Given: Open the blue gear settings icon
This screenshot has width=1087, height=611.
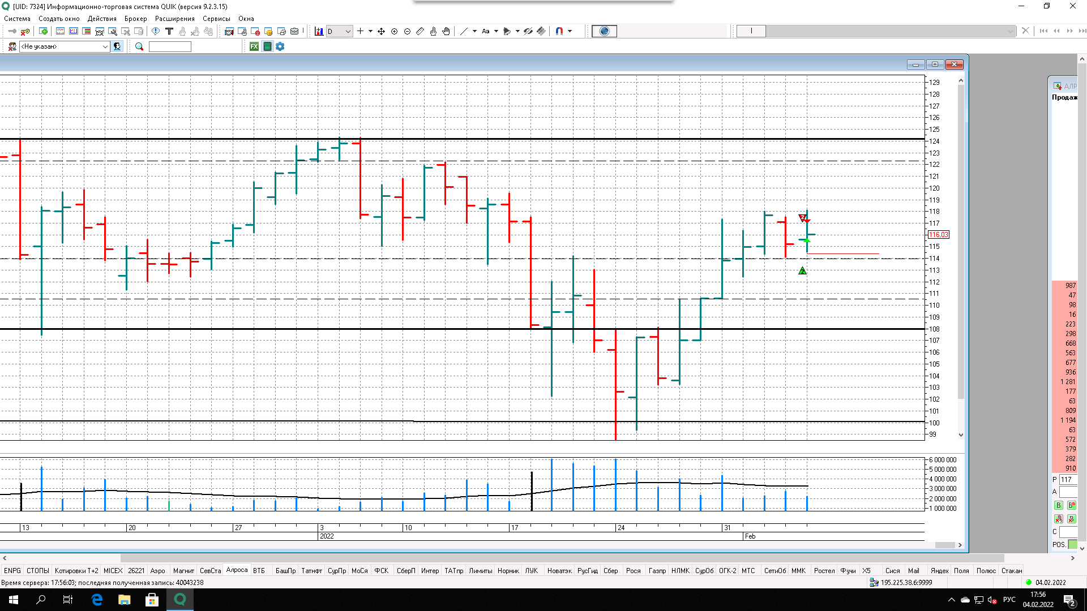Looking at the screenshot, I should pos(280,46).
